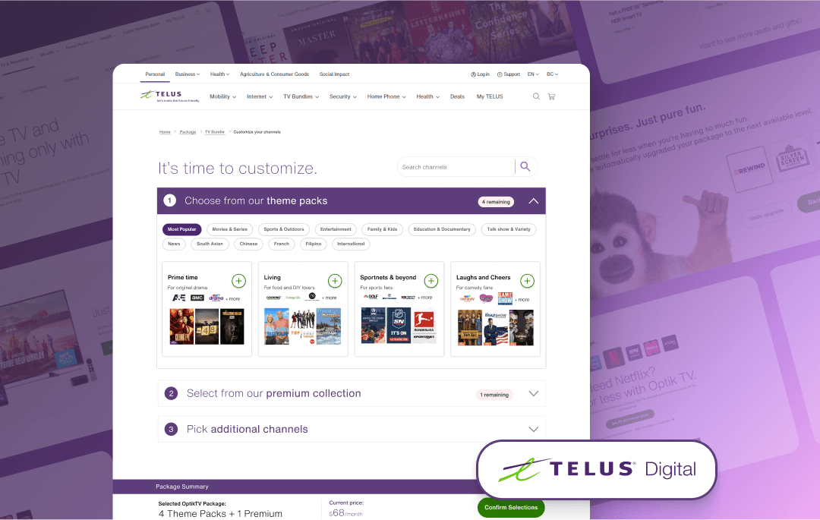Toggle the Movies & Series filter chip
The width and height of the screenshot is (820, 520).
[x=229, y=229]
